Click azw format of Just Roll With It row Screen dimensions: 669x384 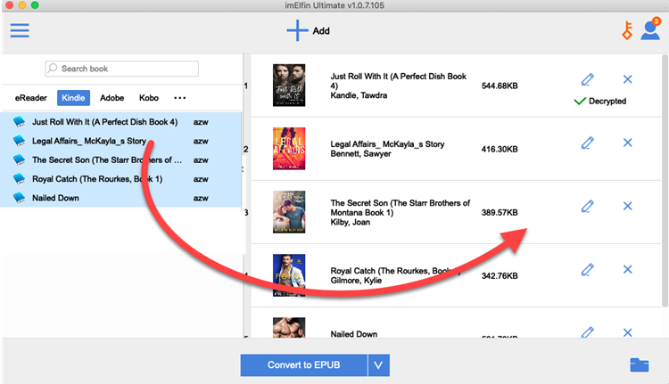(201, 122)
